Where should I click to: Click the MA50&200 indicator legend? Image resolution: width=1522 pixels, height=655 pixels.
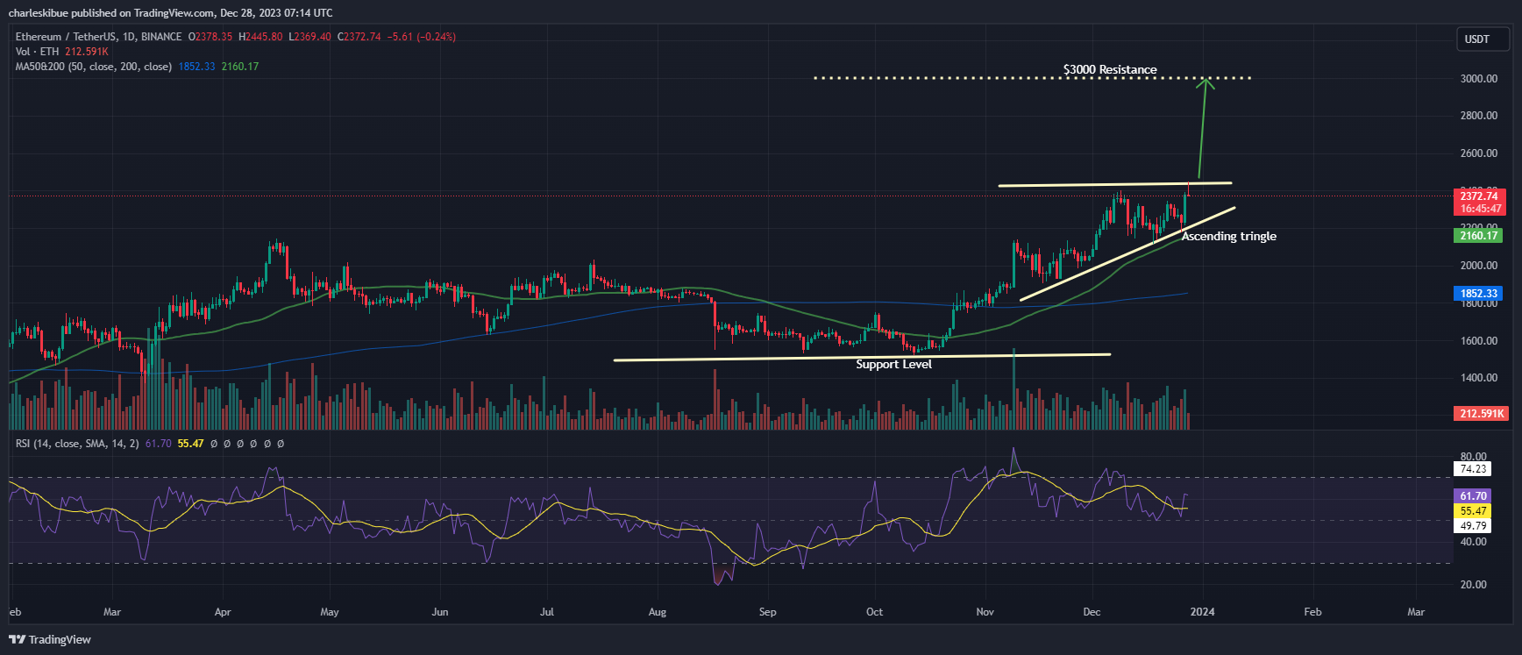point(94,67)
